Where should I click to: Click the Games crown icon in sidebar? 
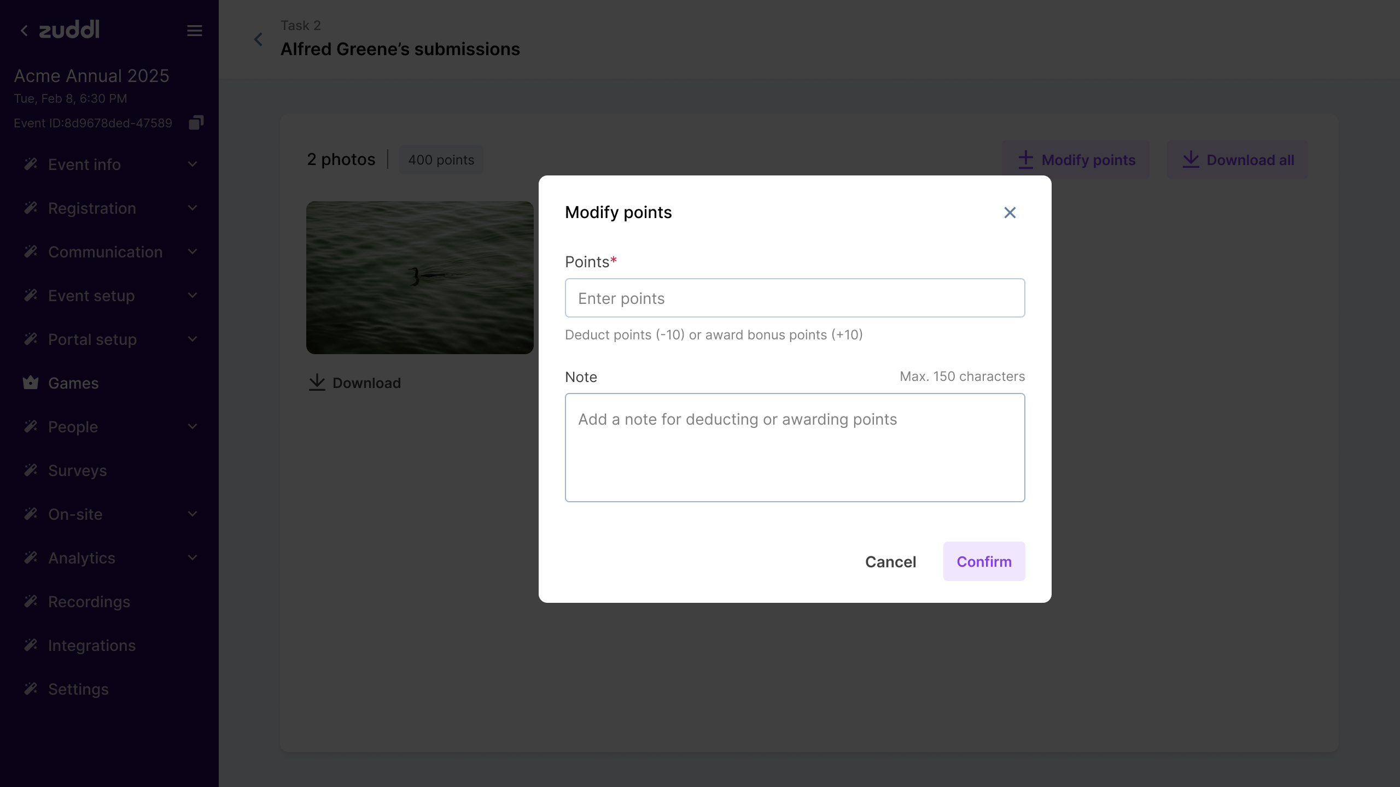click(31, 383)
